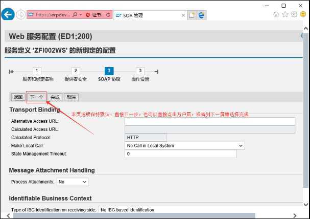Open the Process Attachments dropdown

tap(73, 182)
